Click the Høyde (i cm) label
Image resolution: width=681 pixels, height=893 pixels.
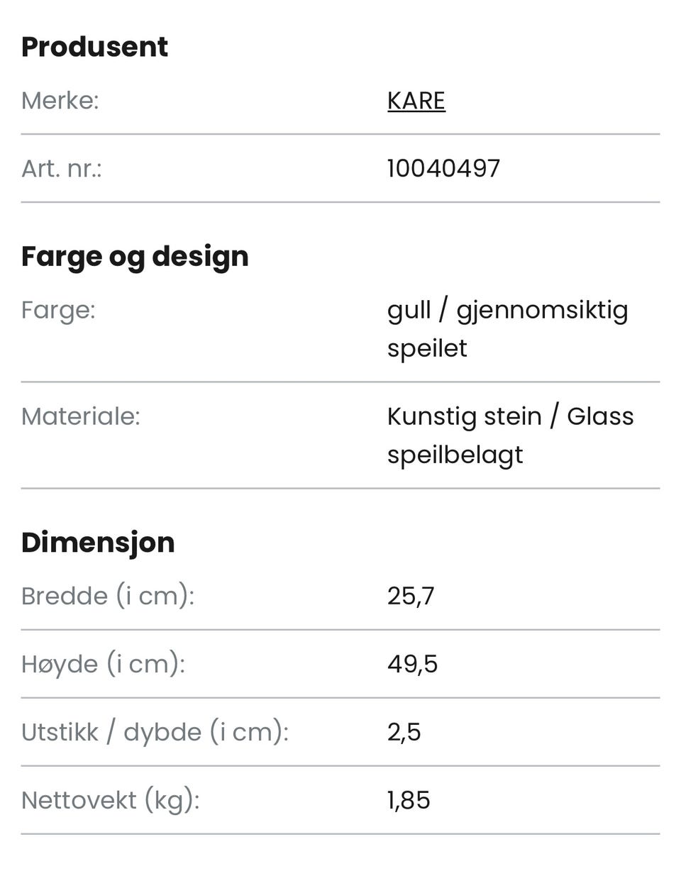pyautogui.click(x=103, y=664)
